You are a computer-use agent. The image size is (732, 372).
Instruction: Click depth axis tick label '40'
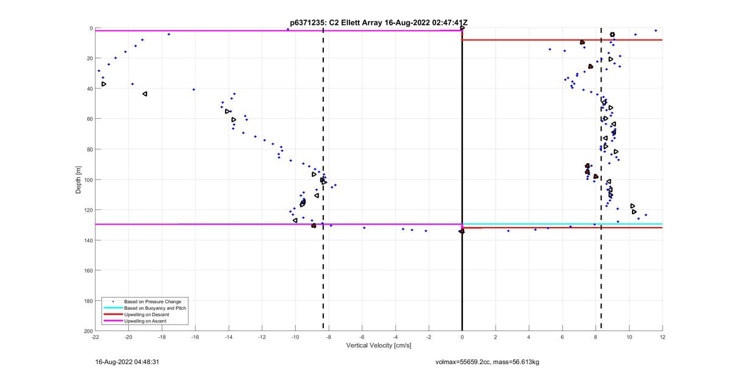tap(89, 89)
